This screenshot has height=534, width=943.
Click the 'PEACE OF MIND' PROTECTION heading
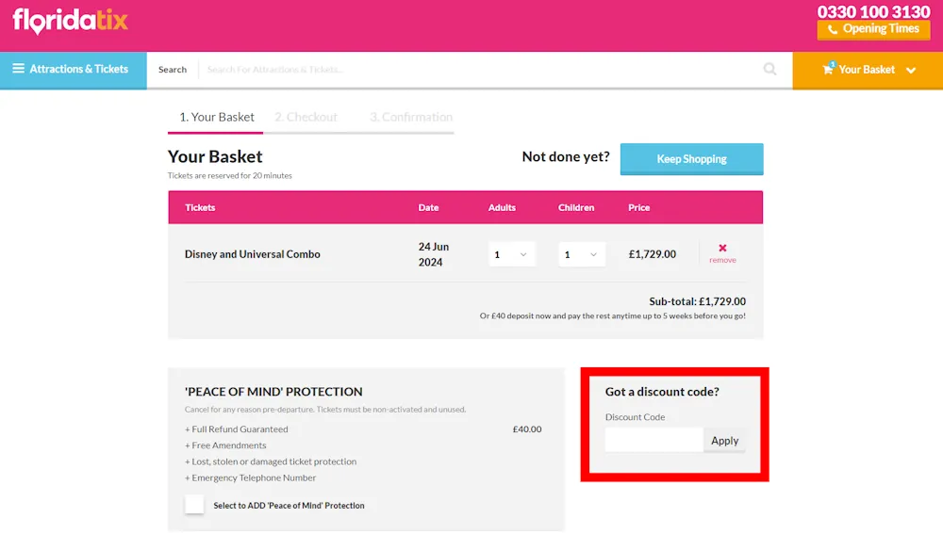coord(273,392)
